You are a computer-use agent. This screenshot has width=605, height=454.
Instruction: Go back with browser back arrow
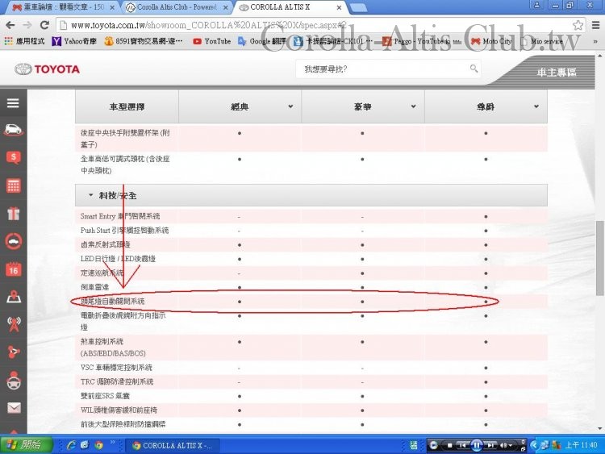click(x=10, y=25)
